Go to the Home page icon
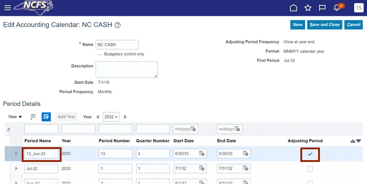This screenshot has width=367, height=184. (293, 8)
